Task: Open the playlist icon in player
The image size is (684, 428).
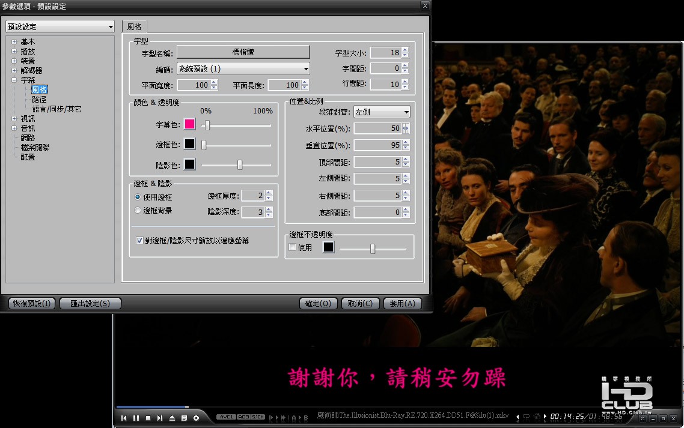Action: [x=184, y=418]
